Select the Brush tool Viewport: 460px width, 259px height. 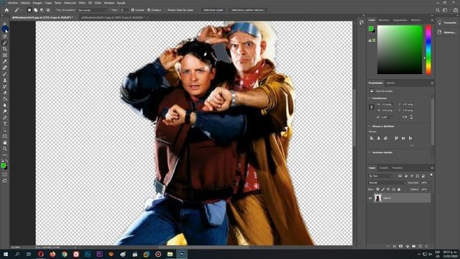click(x=5, y=74)
